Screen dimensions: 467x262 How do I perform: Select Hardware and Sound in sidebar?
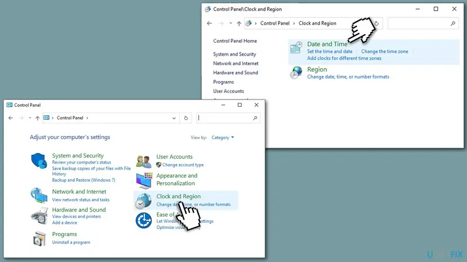[235, 73]
